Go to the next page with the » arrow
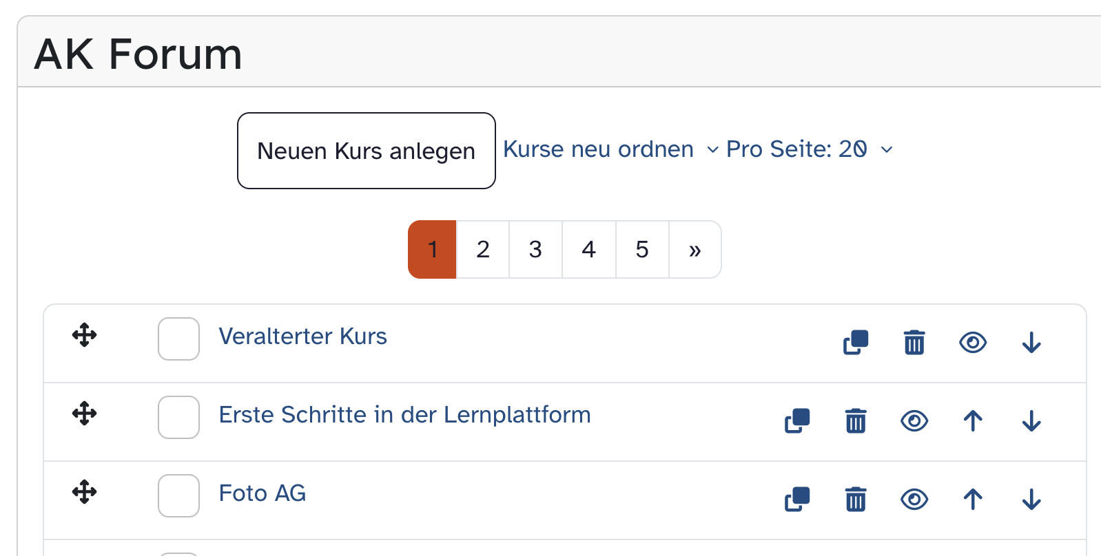Viewport: 1101px width, 556px height. click(694, 249)
